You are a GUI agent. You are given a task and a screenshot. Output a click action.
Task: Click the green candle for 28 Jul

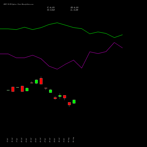tap(51, 91)
